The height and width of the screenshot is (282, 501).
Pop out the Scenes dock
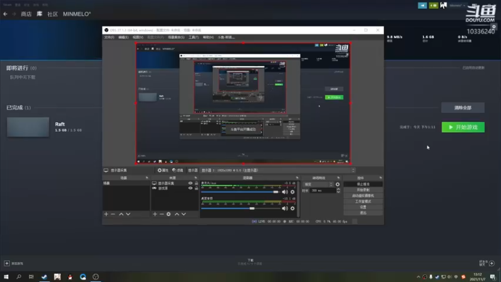coord(147,178)
